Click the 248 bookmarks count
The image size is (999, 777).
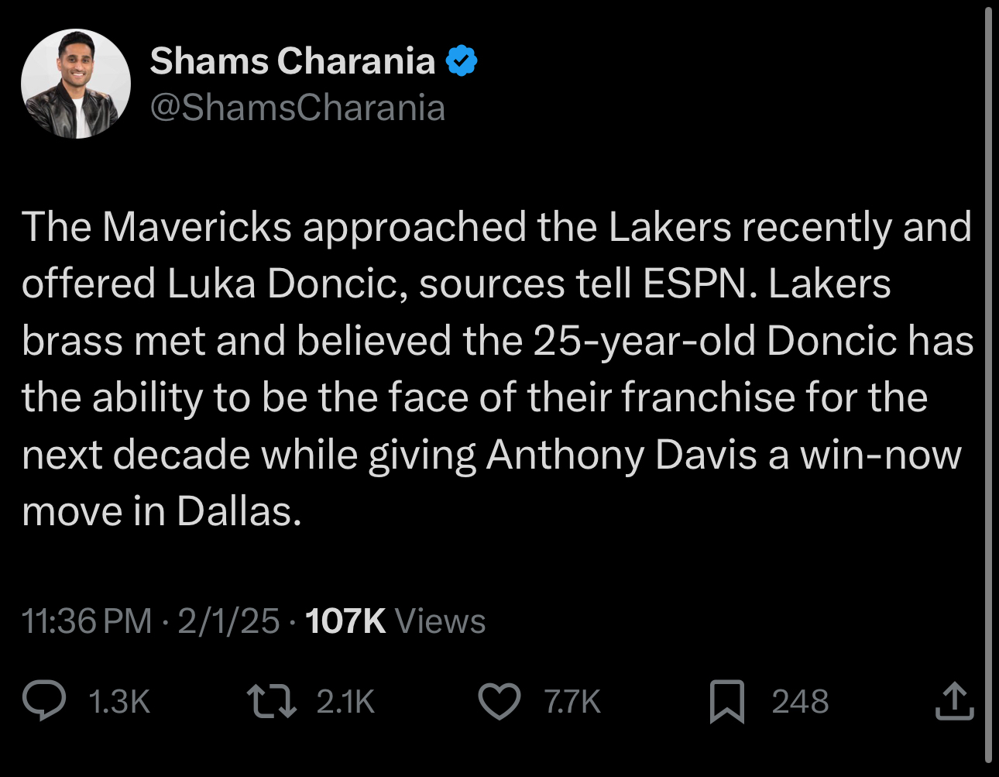coord(800,702)
